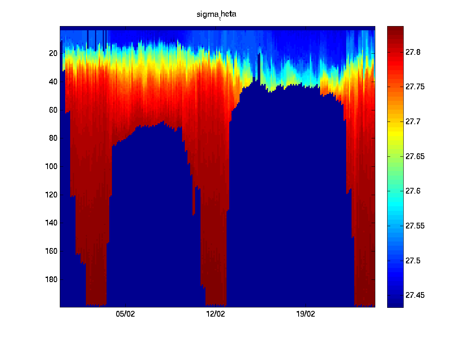The height and width of the screenshot is (345, 460).
Task: Select the y-axis label 20
Action: click(x=54, y=53)
